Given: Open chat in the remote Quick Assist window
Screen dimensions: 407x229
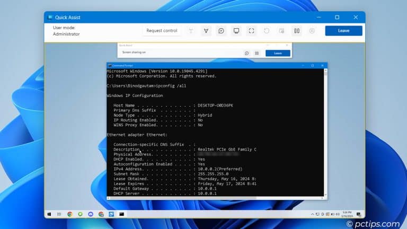Looking at the screenshot, I should [x=246, y=53].
